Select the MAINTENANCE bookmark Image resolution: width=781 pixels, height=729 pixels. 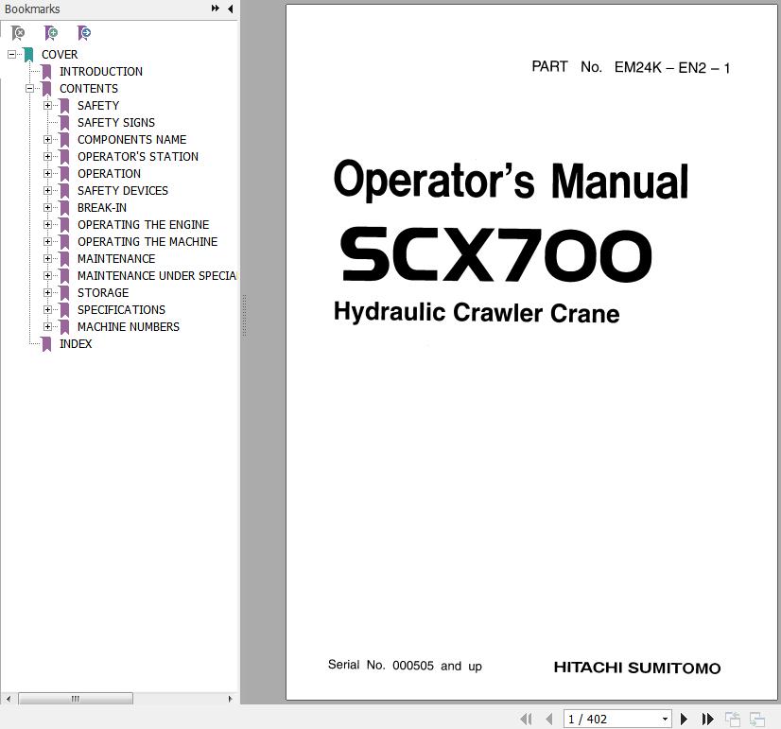tap(116, 258)
